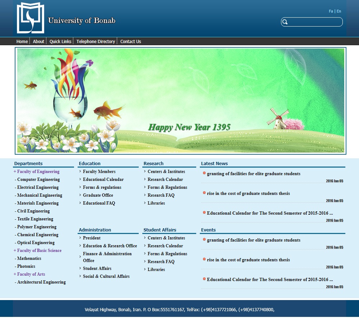
Task: Open Chemical Engineering department
Action: 38,235
